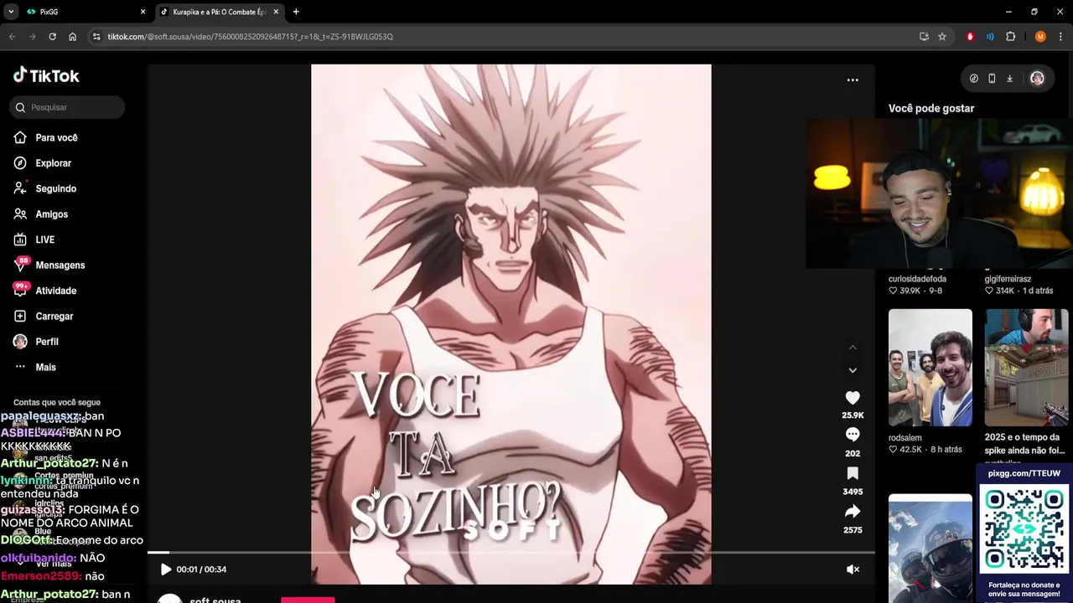Open Atividade notifications

pos(45,291)
